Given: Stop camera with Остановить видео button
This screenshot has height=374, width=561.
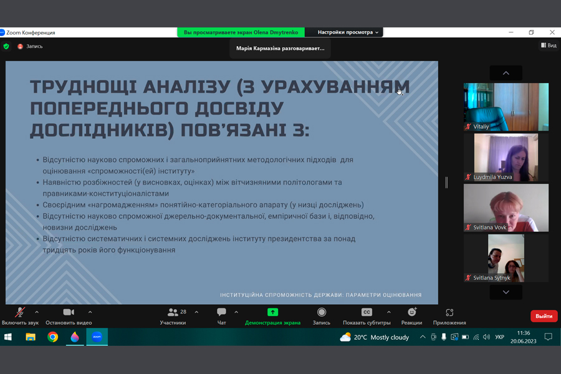Looking at the screenshot, I should point(69,316).
